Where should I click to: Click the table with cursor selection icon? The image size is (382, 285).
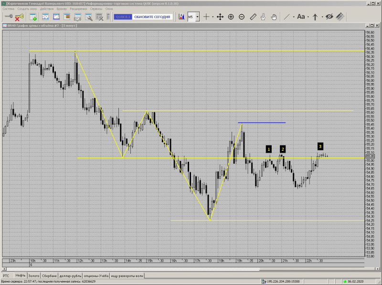[77, 17]
